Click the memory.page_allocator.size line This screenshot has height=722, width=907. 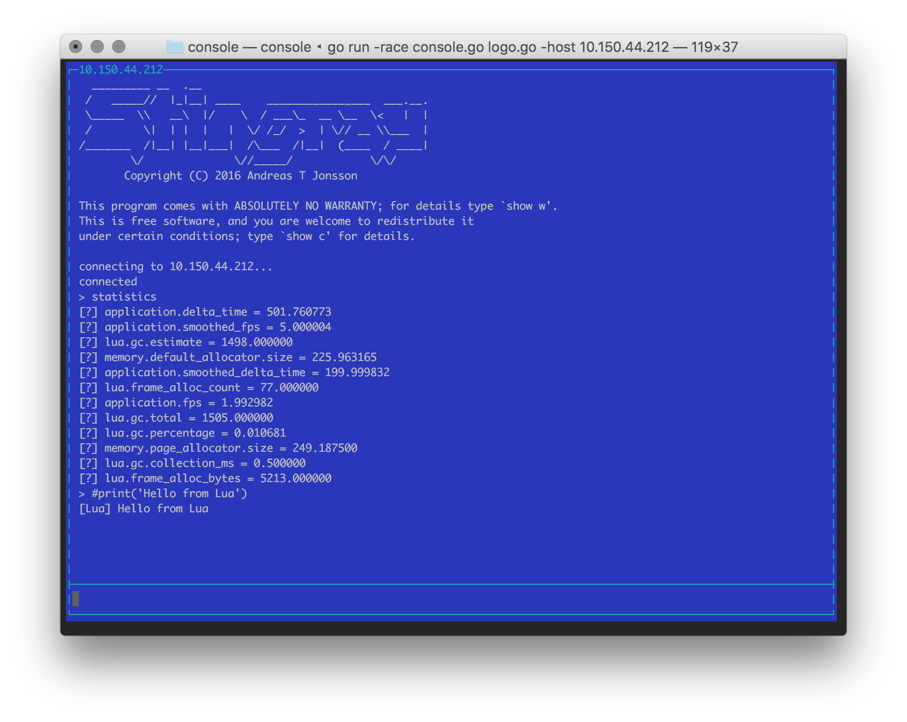click(218, 448)
